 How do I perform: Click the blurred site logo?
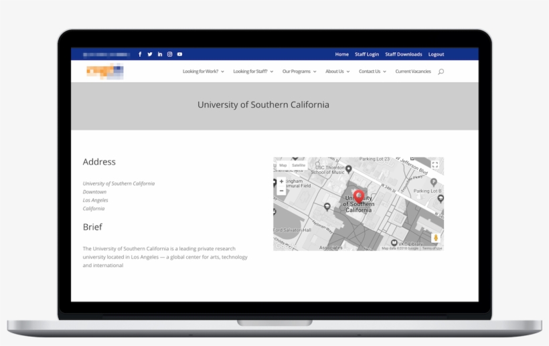(x=105, y=72)
